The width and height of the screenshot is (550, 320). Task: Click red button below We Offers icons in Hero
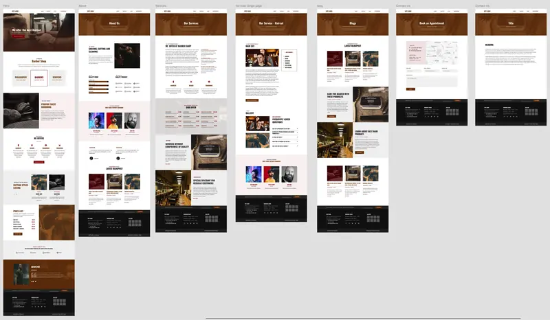tap(39, 162)
